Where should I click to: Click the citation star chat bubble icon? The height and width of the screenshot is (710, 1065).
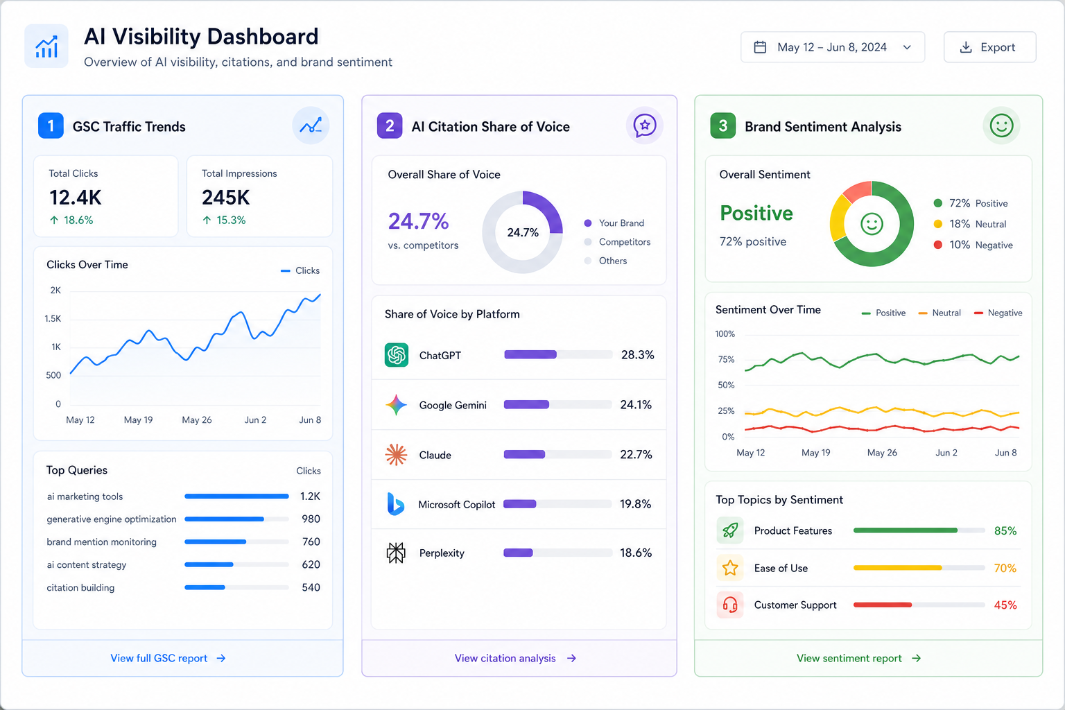click(x=645, y=126)
